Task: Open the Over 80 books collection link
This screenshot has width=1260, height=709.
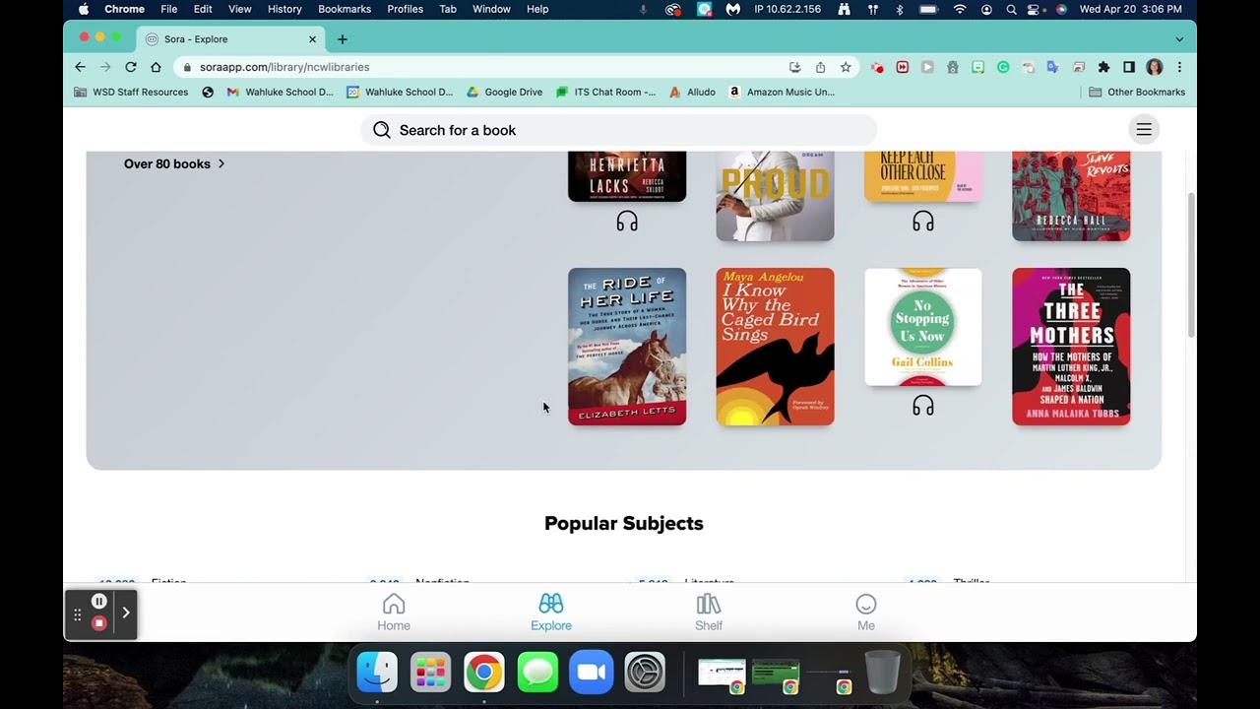Action: click(174, 163)
